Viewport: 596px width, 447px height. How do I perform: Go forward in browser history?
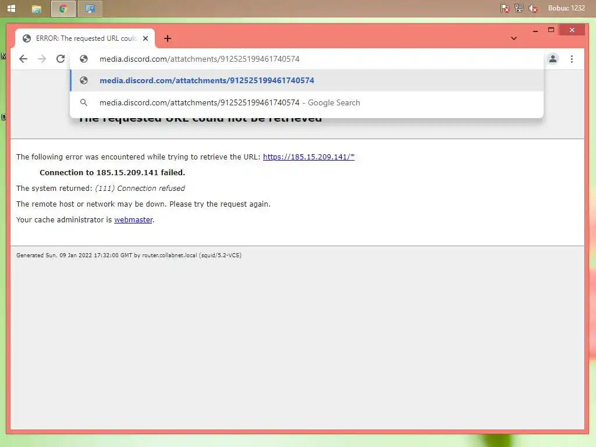click(x=42, y=59)
